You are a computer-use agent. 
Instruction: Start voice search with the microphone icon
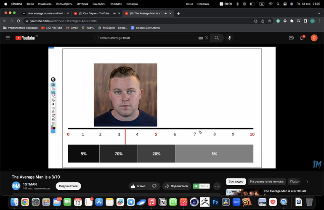coord(230,38)
